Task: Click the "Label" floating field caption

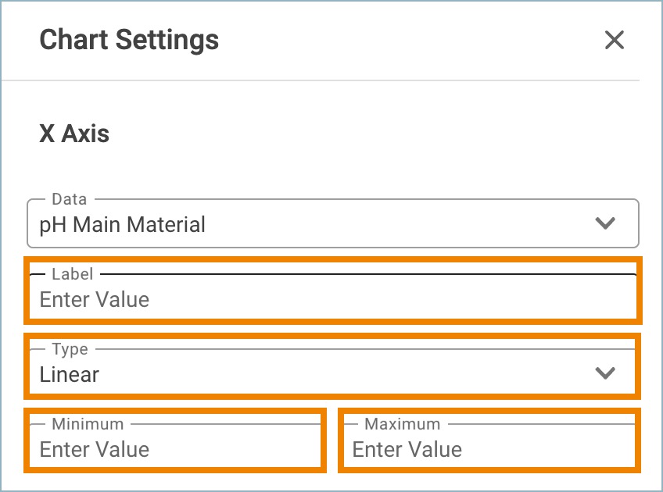Action: pos(72,274)
